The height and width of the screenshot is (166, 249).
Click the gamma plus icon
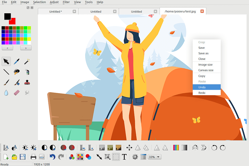pos(91,148)
